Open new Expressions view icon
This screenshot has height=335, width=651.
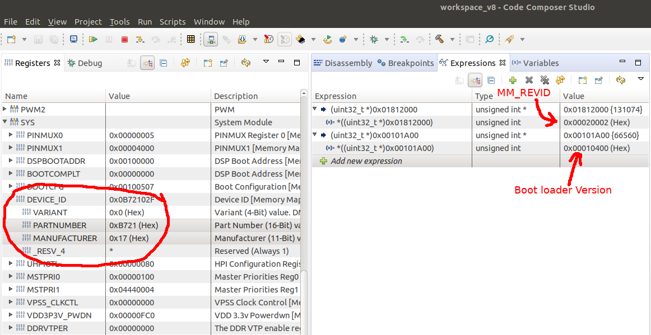[x=583, y=80]
